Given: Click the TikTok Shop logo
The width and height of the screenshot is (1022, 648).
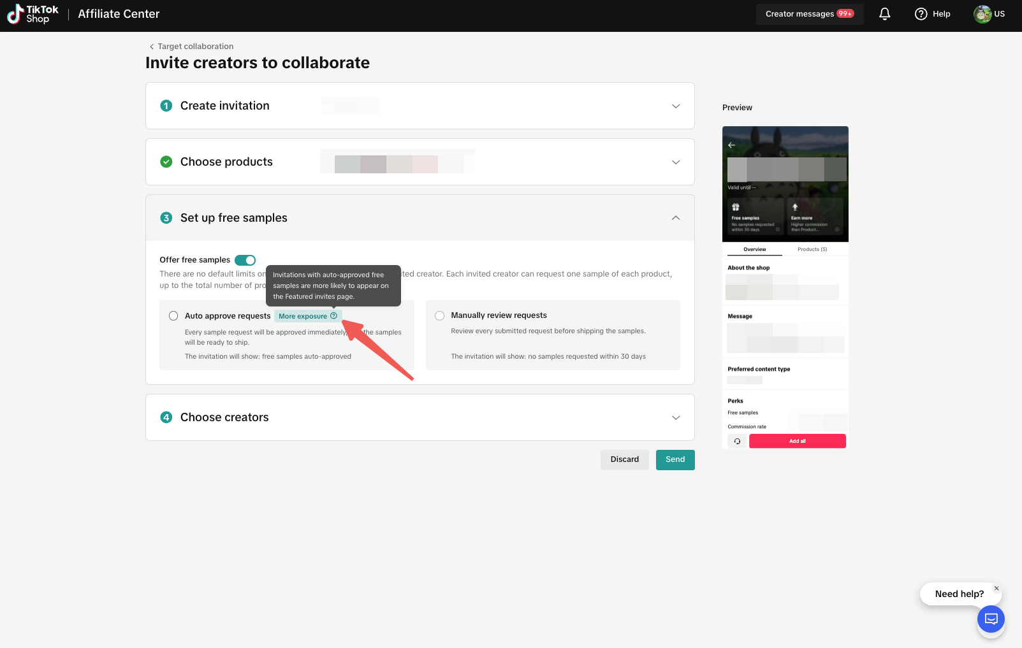Looking at the screenshot, I should pyautogui.click(x=33, y=14).
